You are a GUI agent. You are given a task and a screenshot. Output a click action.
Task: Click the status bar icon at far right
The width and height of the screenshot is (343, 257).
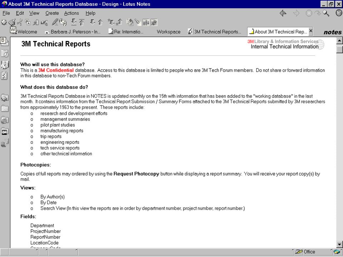337,252
